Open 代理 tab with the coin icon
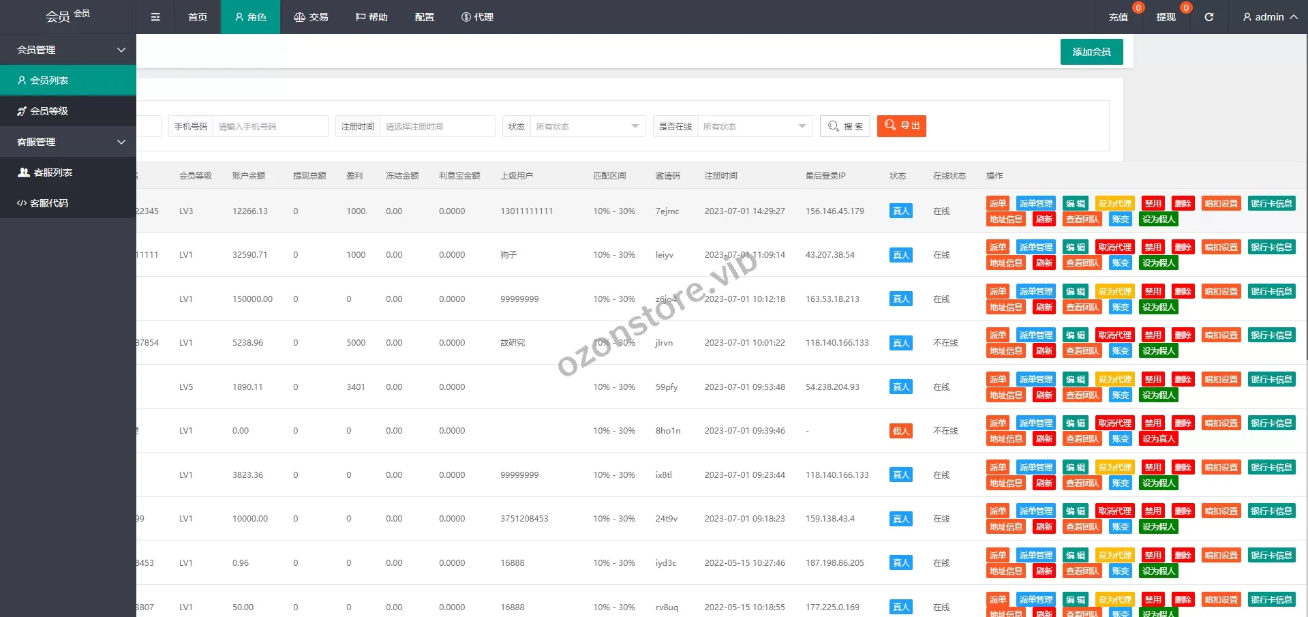The height and width of the screenshot is (617, 1308). [477, 17]
